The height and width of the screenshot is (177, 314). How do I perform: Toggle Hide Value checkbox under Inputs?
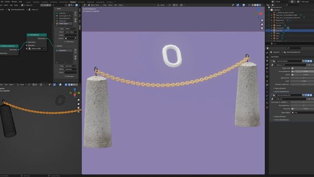pos(65,42)
